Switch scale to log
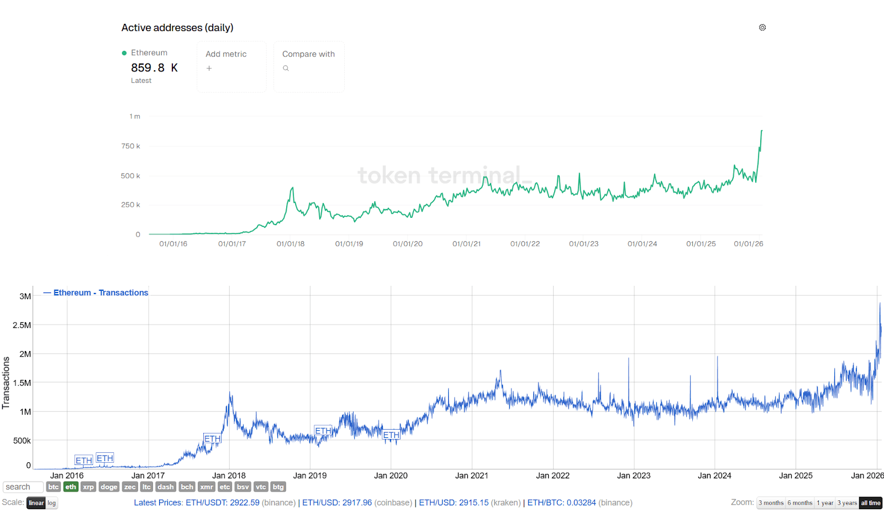This screenshot has width=884, height=512. click(x=51, y=503)
